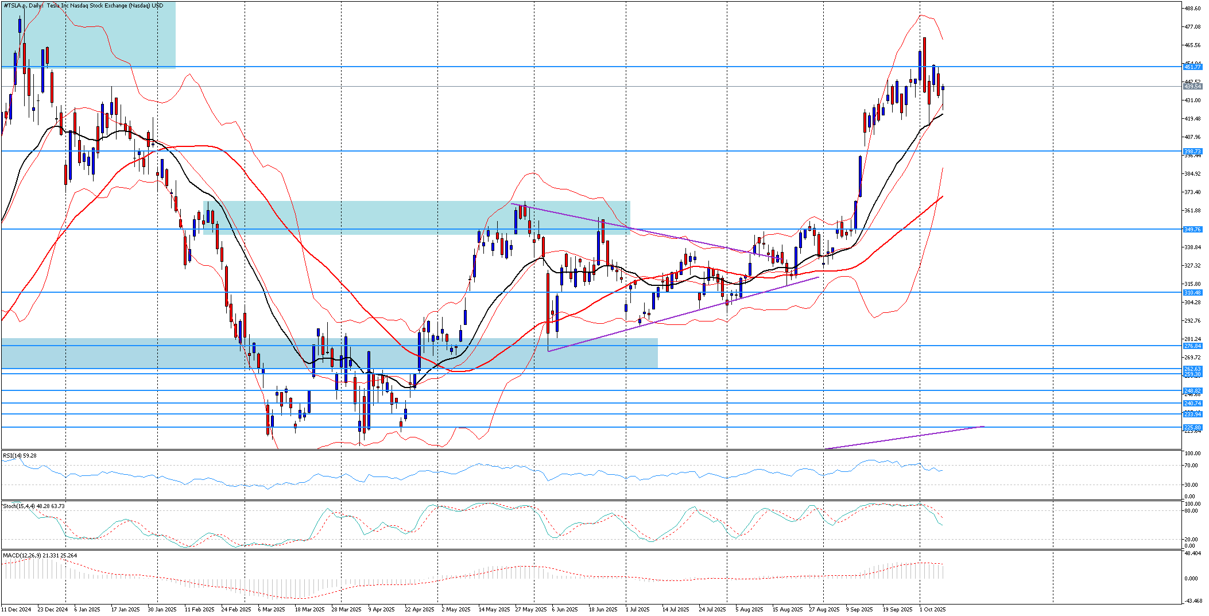The image size is (1209, 616).
Task: Click the 407.96 price scale label
Action: (x=1192, y=137)
